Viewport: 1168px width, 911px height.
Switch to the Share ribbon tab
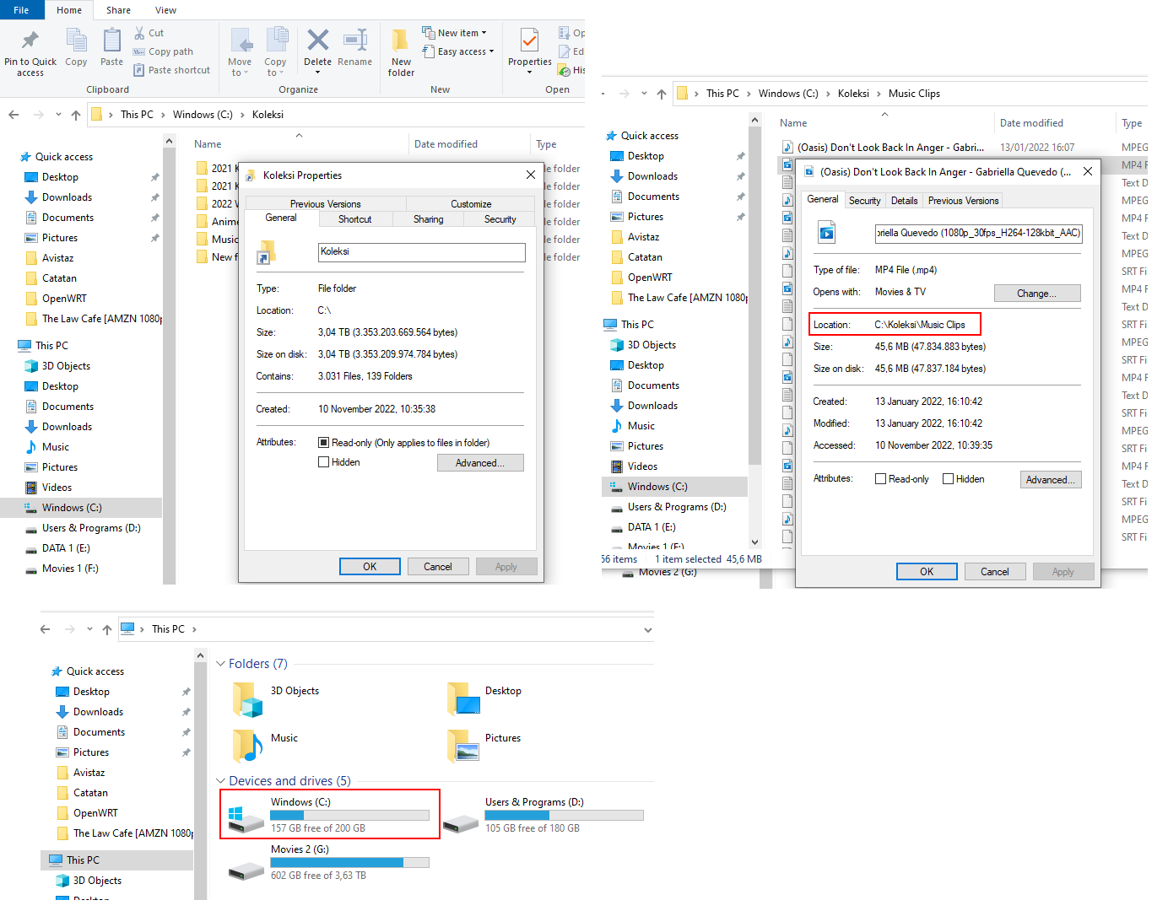pyautogui.click(x=117, y=10)
